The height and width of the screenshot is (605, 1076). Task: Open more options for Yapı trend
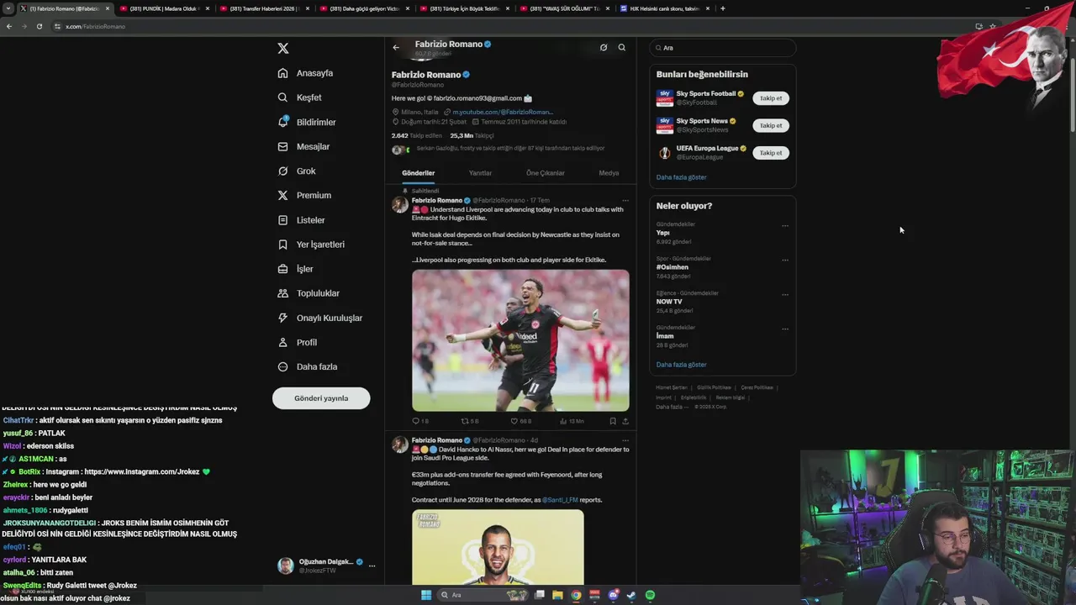(x=785, y=225)
